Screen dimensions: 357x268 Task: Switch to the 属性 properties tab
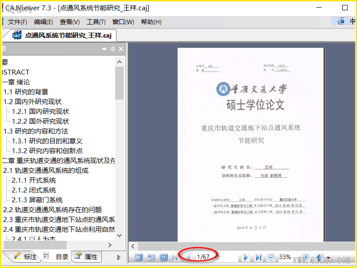[x=87, y=257]
